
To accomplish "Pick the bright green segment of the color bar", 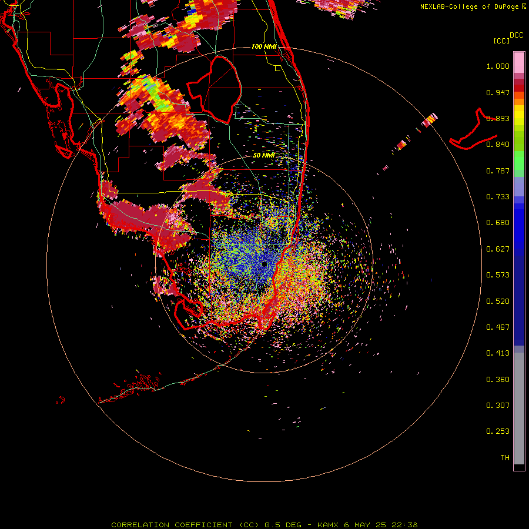I will 519,160.
